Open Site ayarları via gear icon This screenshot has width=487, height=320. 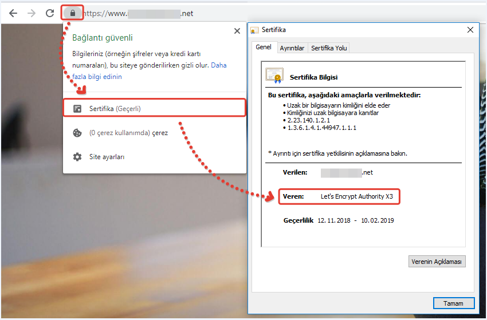coord(77,157)
